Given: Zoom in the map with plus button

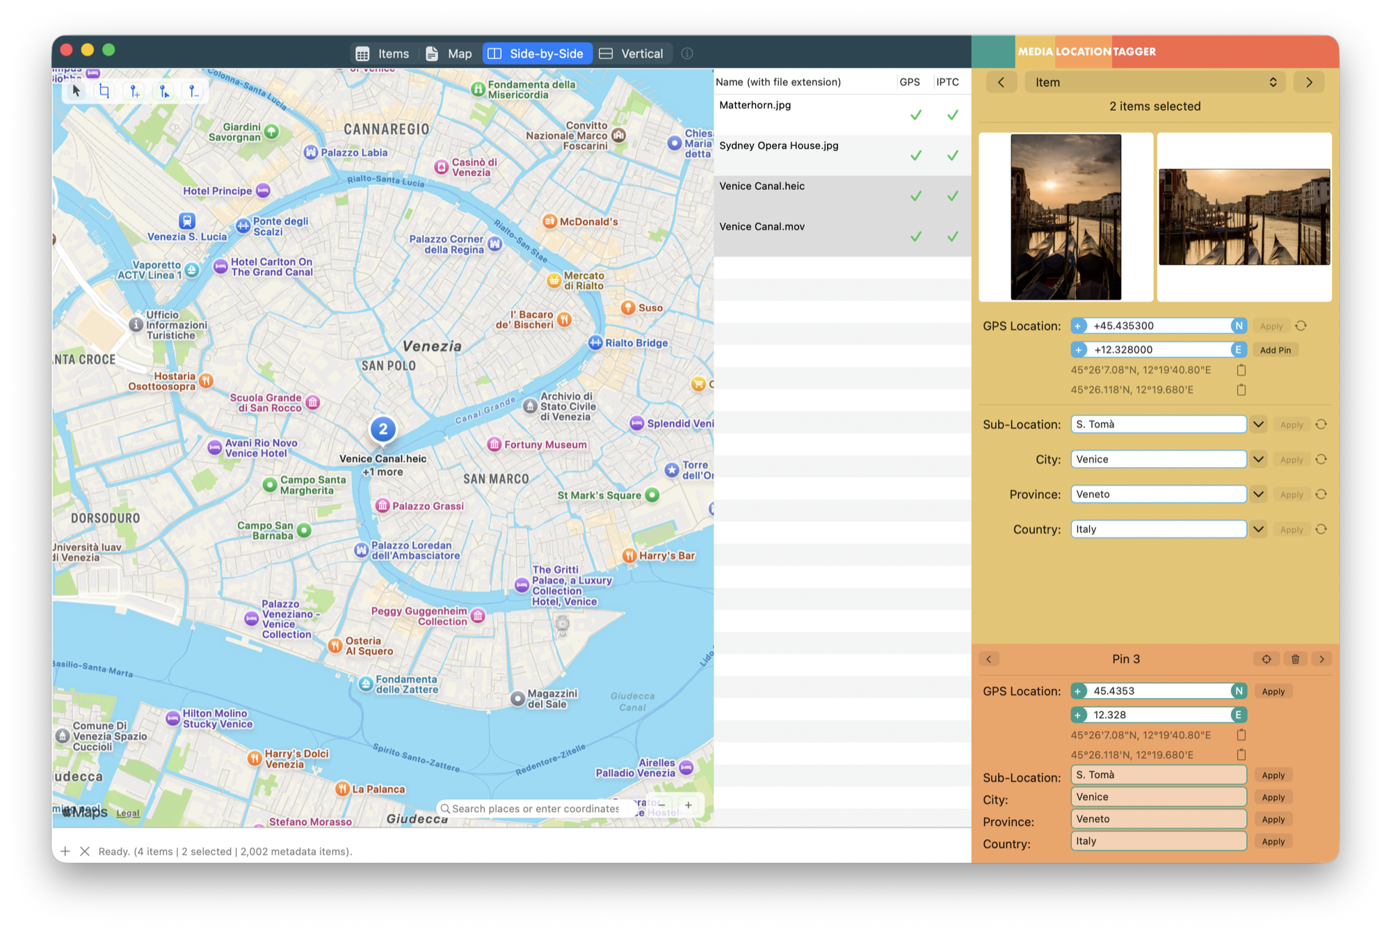Looking at the screenshot, I should tap(689, 805).
